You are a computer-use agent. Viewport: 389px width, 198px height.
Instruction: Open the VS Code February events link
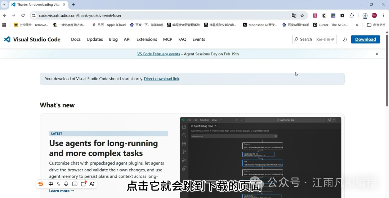[x=158, y=54]
